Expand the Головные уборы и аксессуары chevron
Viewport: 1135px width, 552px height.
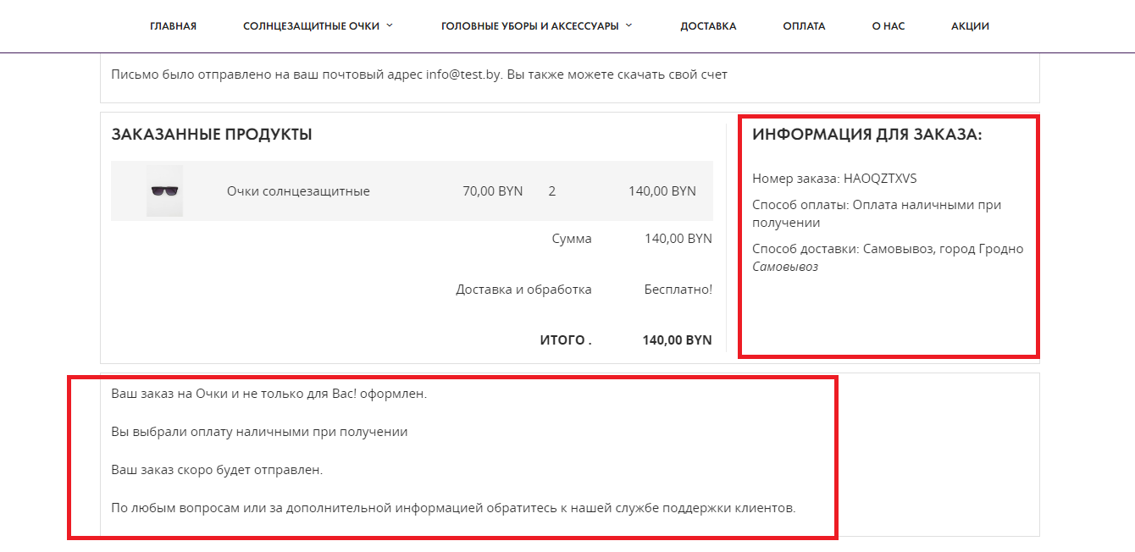(629, 25)
